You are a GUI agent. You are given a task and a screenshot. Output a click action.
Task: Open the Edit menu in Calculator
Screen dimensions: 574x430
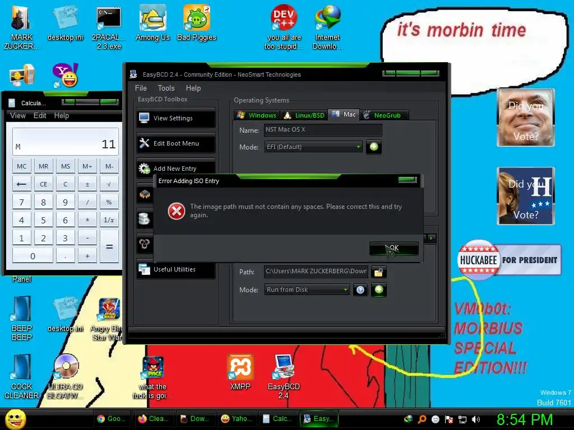pyautogui.click(x=40, y=115)
